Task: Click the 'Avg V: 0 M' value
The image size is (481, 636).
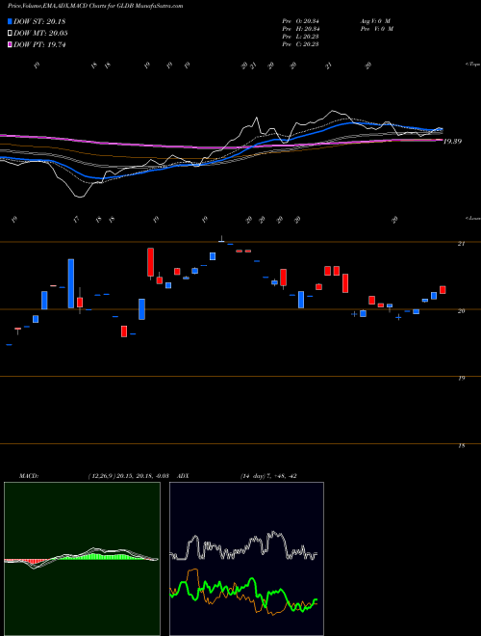Action: click(374, 21)
